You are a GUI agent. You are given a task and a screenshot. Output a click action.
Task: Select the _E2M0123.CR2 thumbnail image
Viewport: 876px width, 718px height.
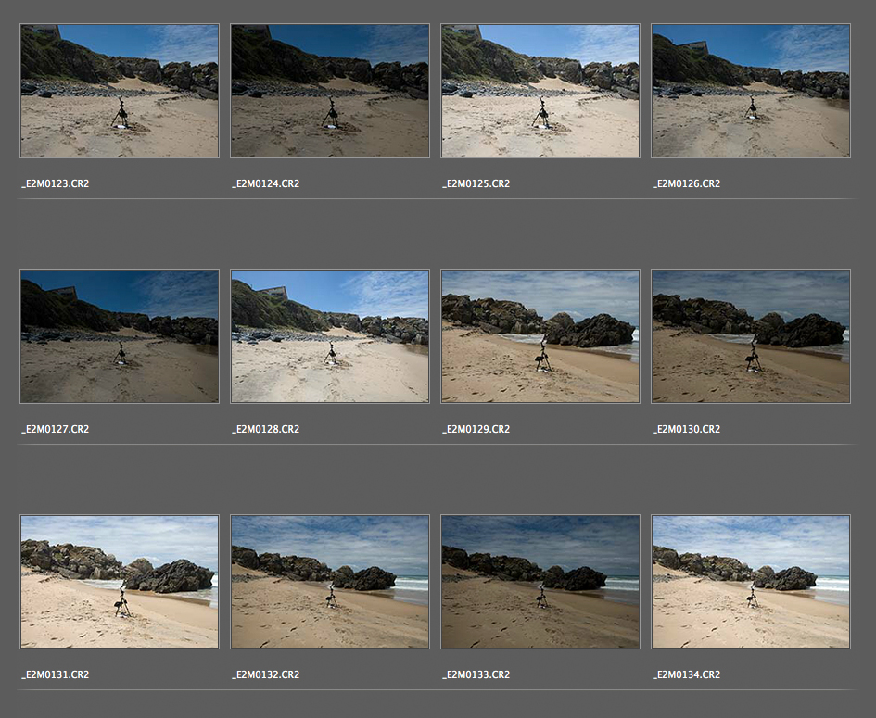tap(120, 91)
